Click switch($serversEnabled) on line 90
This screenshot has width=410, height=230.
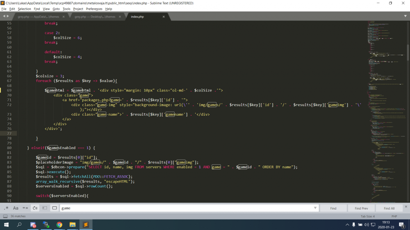coord(62,196)
